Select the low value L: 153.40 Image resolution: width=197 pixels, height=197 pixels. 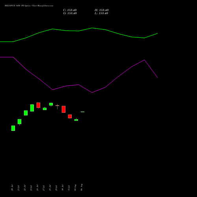101,13
